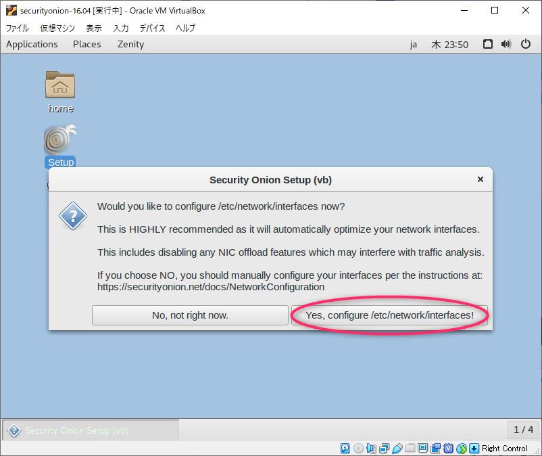Open the Zenity app menu
Image resolution: width=542 pixels, height=456 pixels.
130,44
